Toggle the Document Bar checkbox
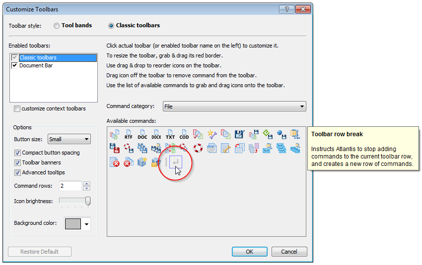This screenshot has width=422, height=265. (14, 65)
